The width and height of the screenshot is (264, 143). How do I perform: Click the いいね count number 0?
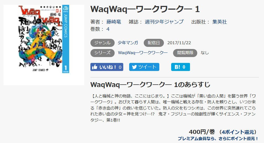[x=120, y=67]
